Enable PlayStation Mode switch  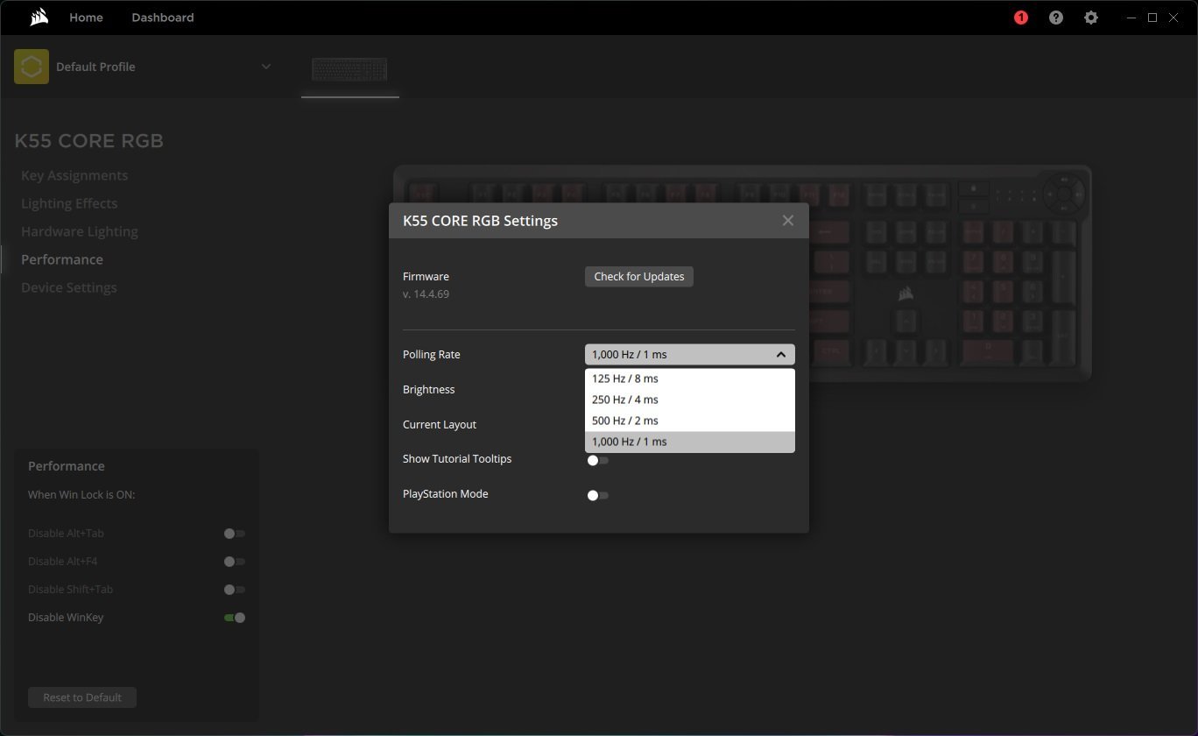pos(598,495)
